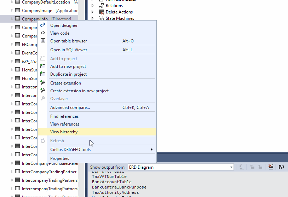Screen dimensions: 288x197
Task: Choose Create extension in new project
Action: tap(97, 91)
